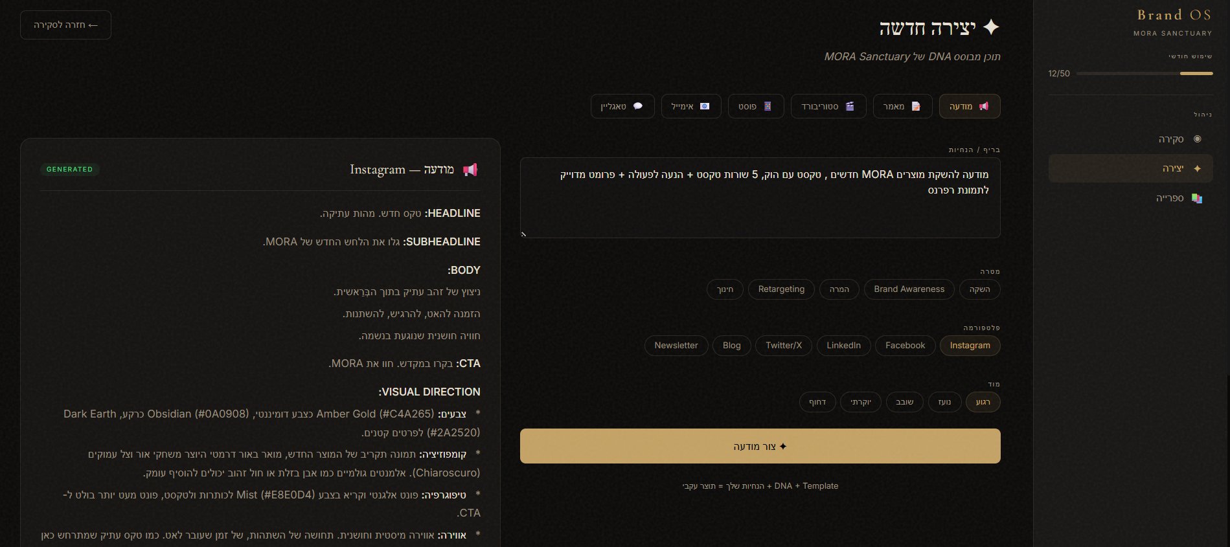This screenshot has width=1230, height=547.
Task: Select the LinkedIn platform chip
Action: pos(843,346)
